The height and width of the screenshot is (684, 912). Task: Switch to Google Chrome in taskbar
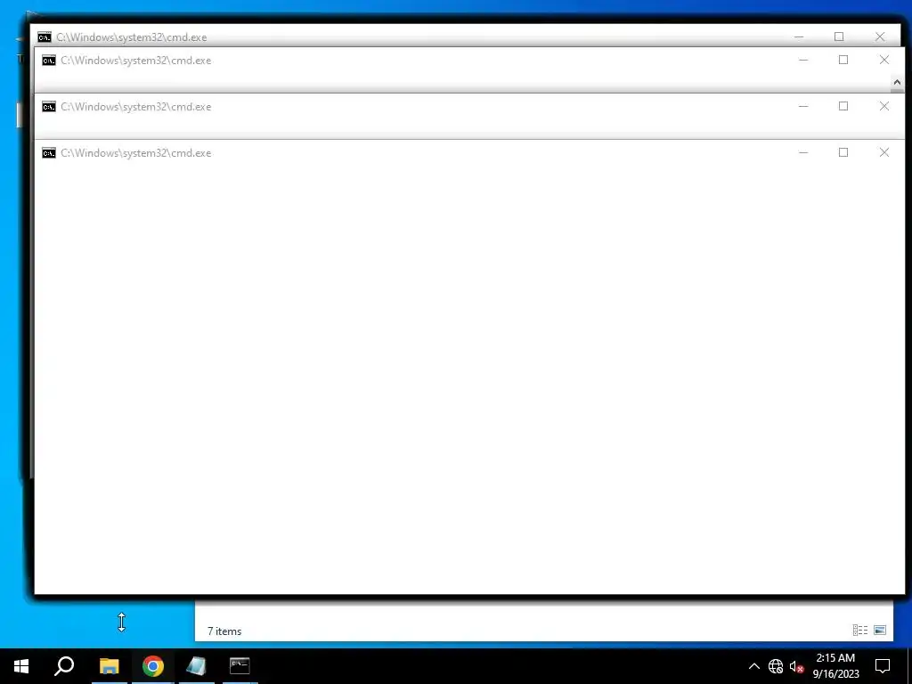(x=153, y=666)
